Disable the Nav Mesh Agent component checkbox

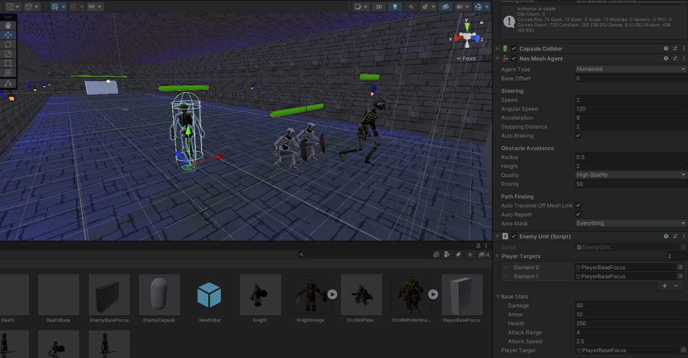[x=514, y=58]
